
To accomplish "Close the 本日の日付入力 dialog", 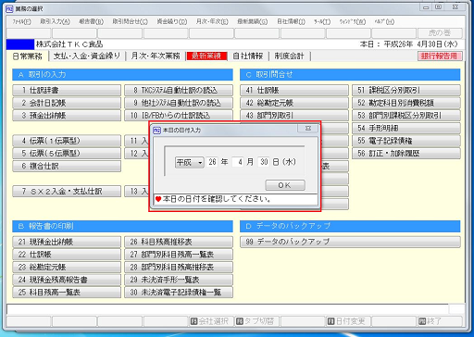I will (x=307, y=129).
